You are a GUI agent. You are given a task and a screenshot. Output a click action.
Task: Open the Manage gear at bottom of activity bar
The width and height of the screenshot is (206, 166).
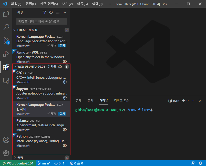point(6,153)
